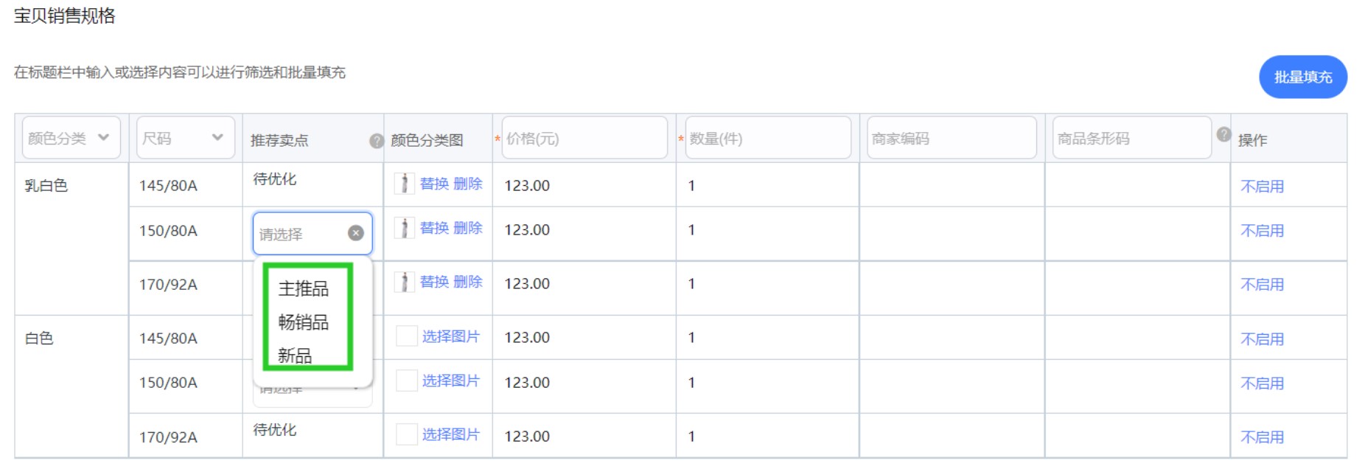Clear the 请选择 selling point dropdown
The image size is (1365, 469).
pos(356,233)
